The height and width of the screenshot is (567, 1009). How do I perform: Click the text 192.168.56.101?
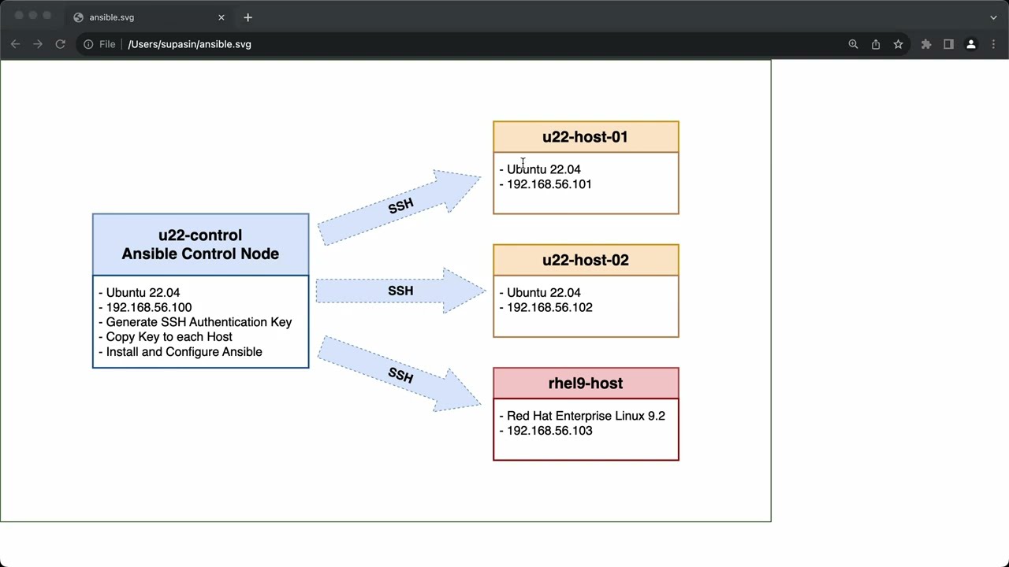pos(549,184)
